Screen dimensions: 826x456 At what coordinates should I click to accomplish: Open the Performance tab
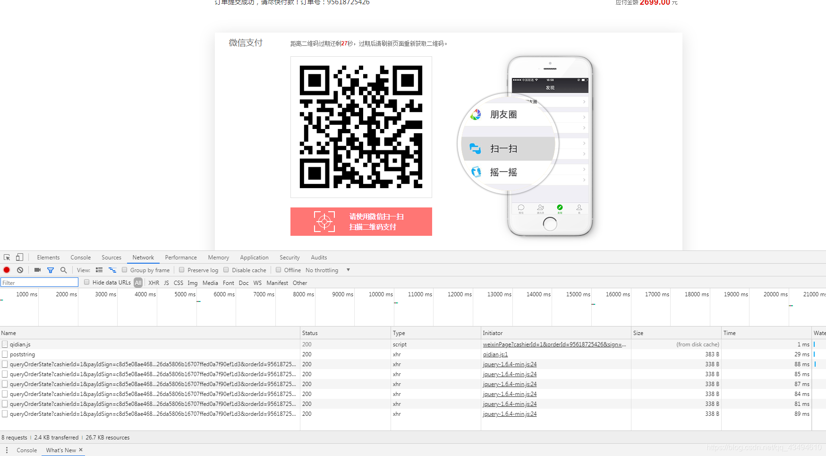[x=181, y=258]
